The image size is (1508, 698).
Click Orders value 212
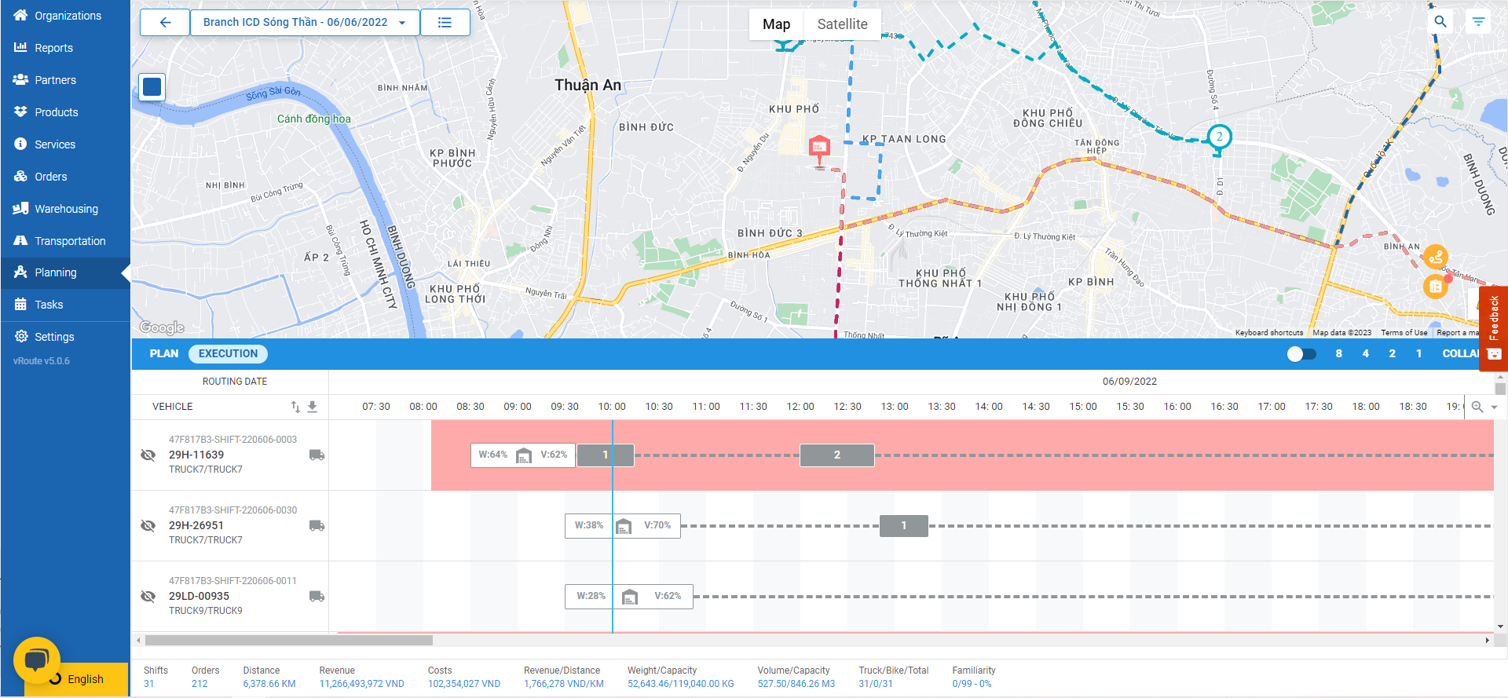click(x=199, y=684)
